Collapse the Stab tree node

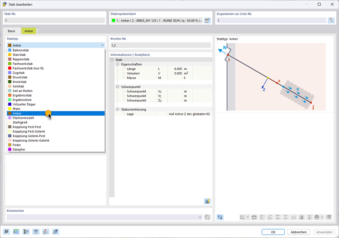tap(112, 60)
